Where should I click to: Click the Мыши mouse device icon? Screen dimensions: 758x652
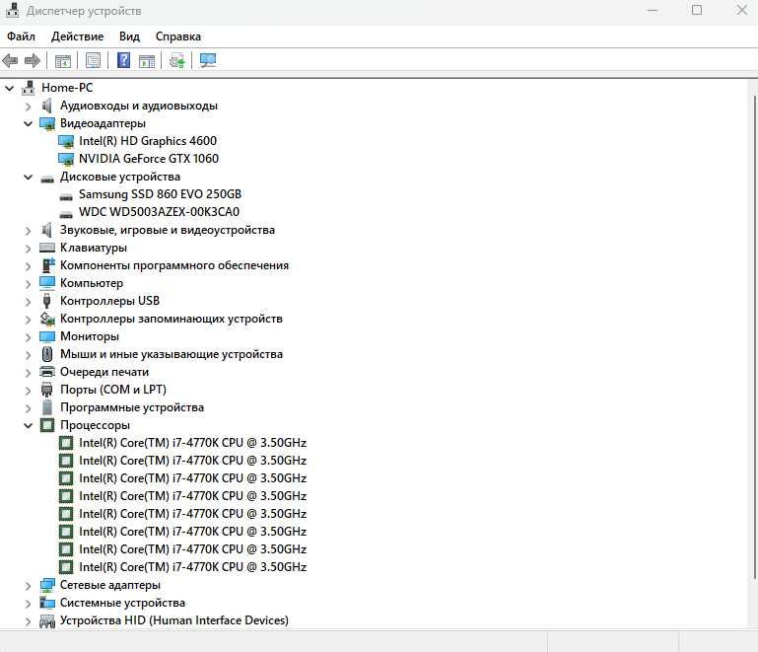pos(47,354)
